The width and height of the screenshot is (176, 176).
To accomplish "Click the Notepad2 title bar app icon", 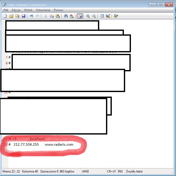I will tap(5, 5).
